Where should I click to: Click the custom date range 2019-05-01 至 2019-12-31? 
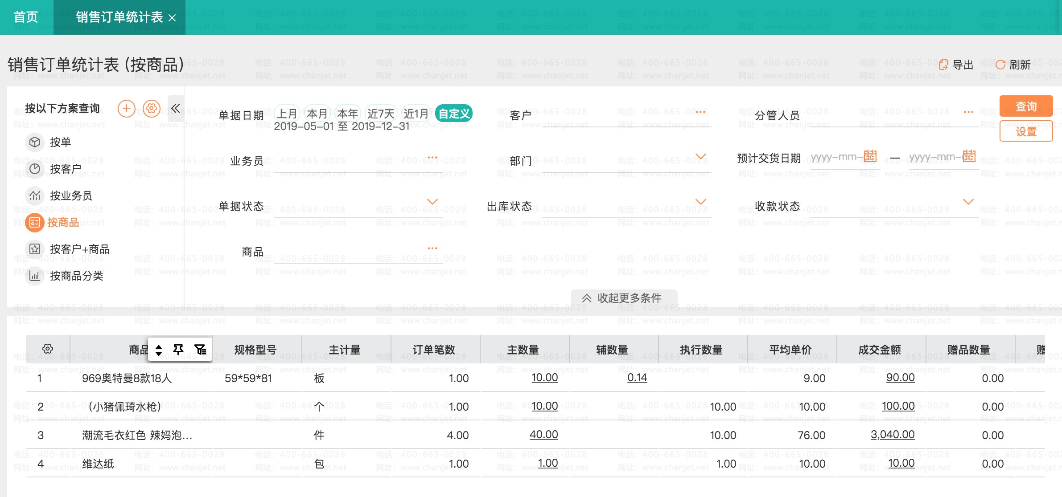point(342,126)
